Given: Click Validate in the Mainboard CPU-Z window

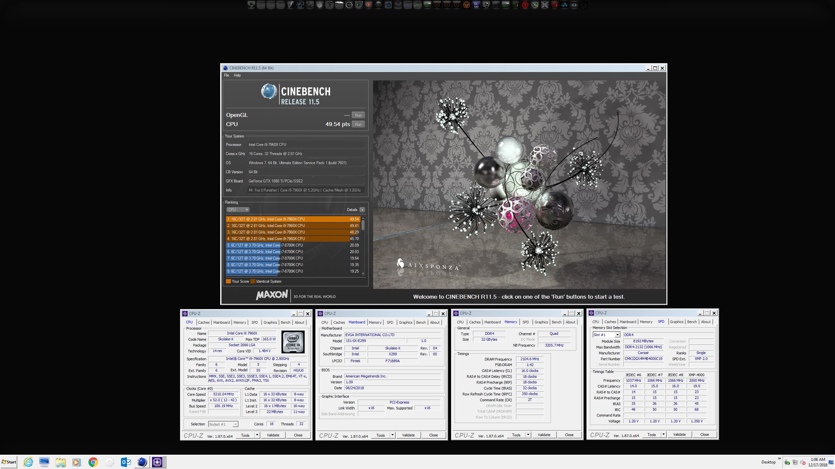Looking at the screenshot, I should [408, 435].
